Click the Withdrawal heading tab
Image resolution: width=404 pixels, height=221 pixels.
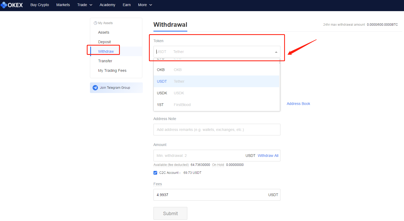tap(170, 25)
